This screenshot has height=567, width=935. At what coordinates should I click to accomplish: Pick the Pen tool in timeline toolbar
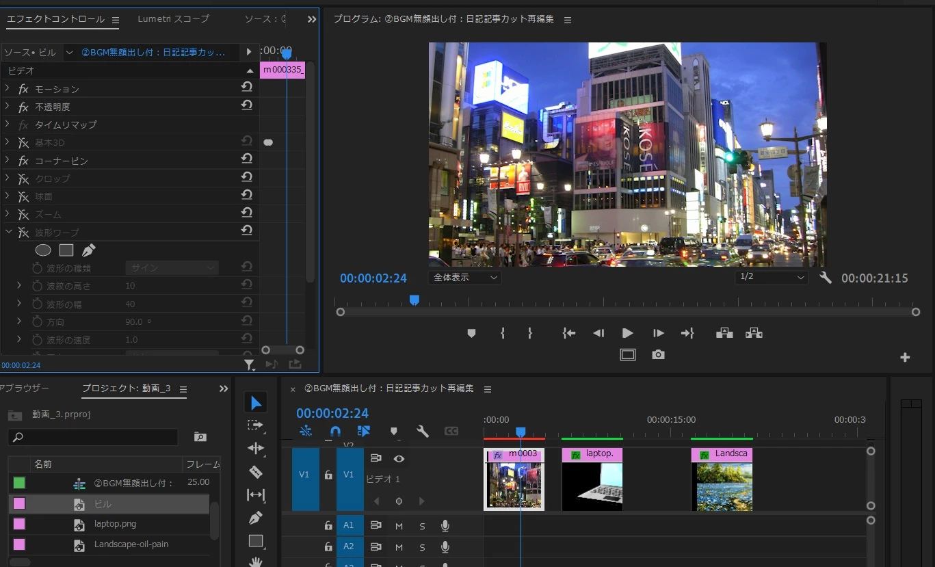[x=256, y=518]
